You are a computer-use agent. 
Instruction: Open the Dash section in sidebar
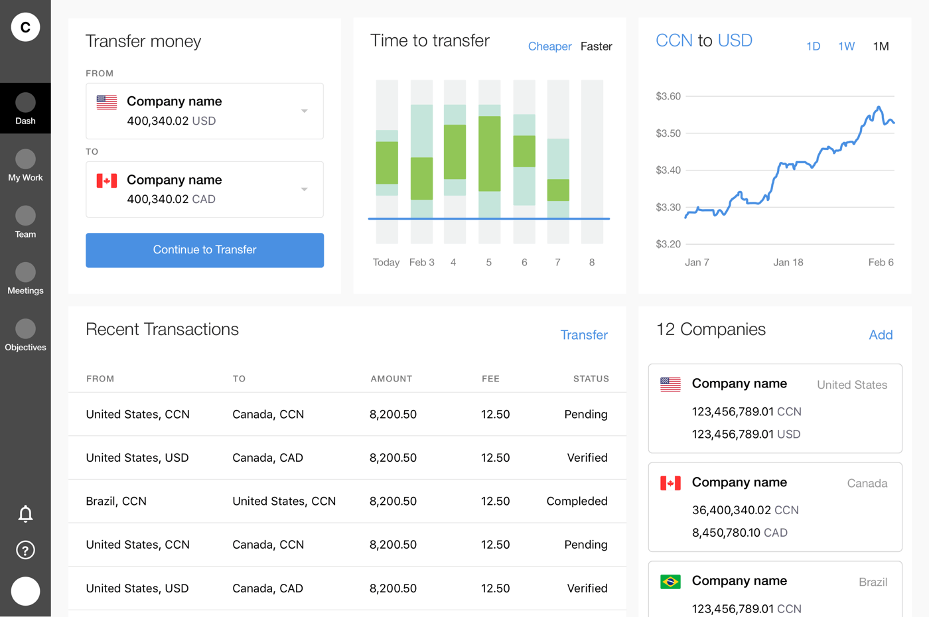click(x=25, y=108)
